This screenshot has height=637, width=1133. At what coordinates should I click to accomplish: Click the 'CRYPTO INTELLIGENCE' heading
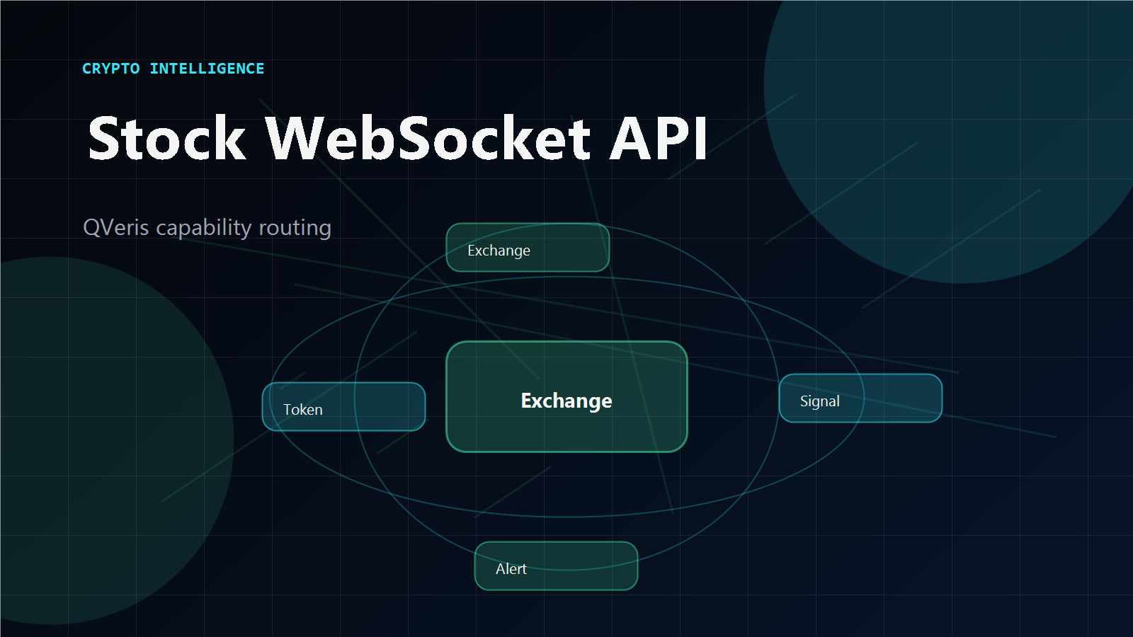point(173,69)
